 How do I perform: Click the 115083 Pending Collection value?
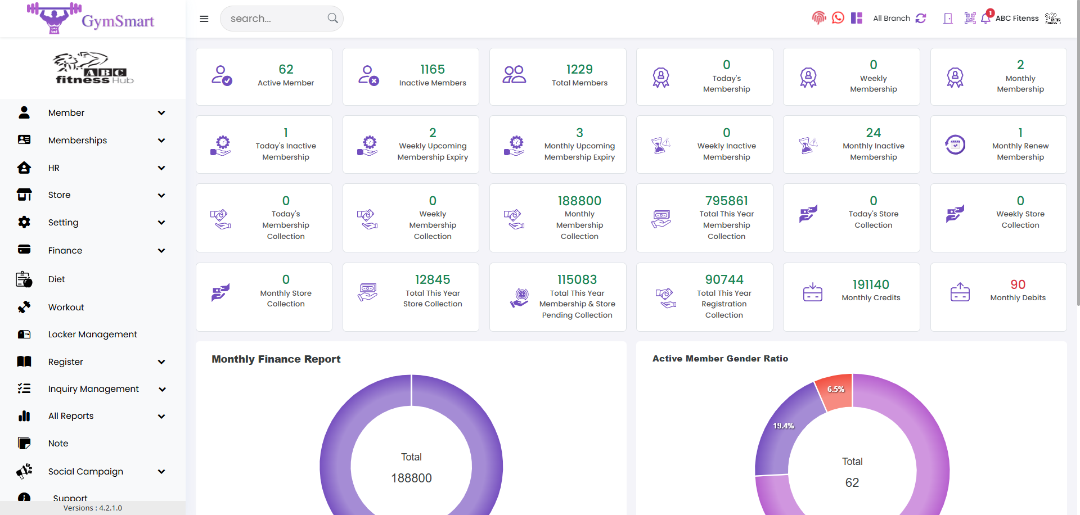pos(577,279)
